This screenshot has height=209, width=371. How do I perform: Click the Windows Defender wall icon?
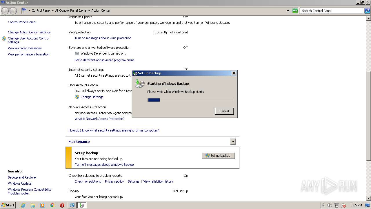pos(77,53)
